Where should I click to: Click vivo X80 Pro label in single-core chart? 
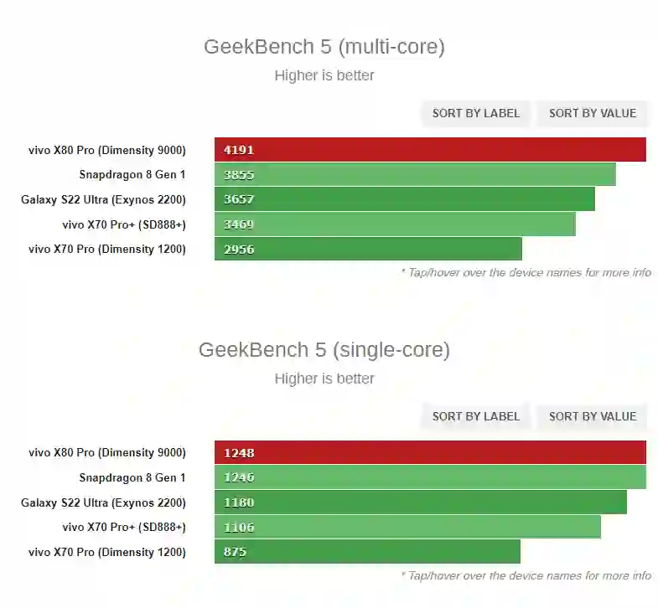(x=107, y=453)
